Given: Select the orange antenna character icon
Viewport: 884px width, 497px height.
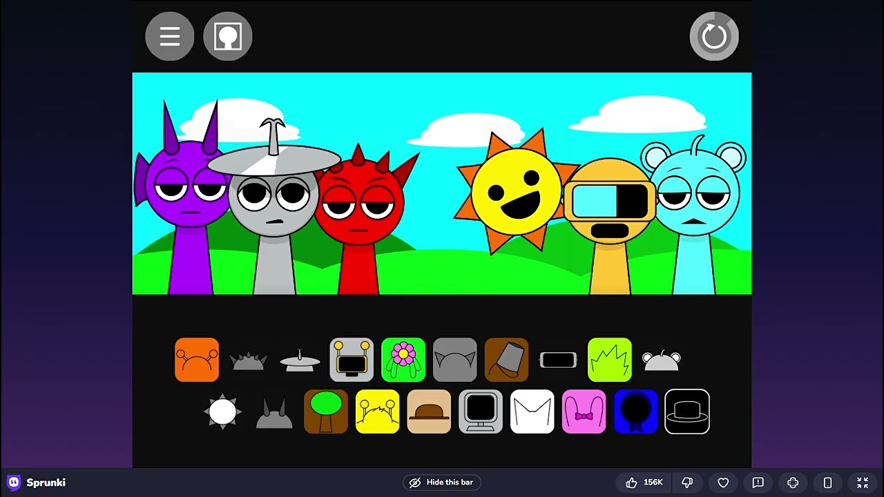Looking at the screenshot, I should tap(197, 360).
